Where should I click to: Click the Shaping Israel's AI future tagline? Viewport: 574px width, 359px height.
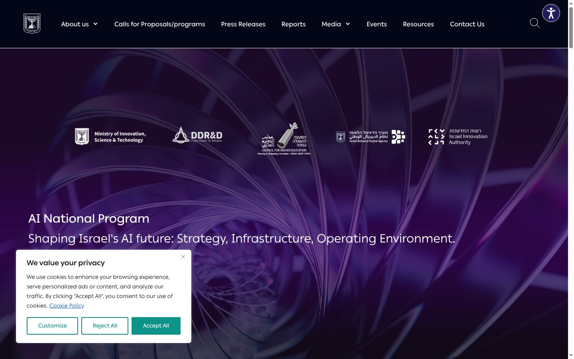(242, 239)
